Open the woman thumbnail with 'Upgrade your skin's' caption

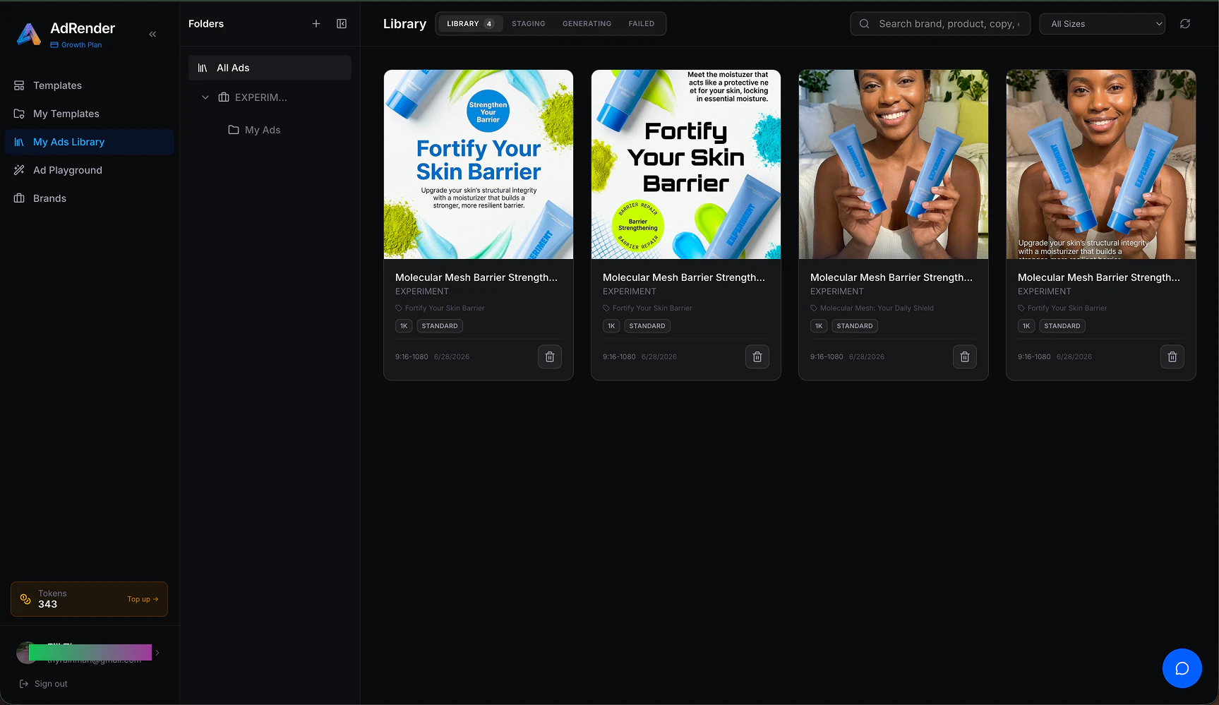click(x=1101, y=164)
